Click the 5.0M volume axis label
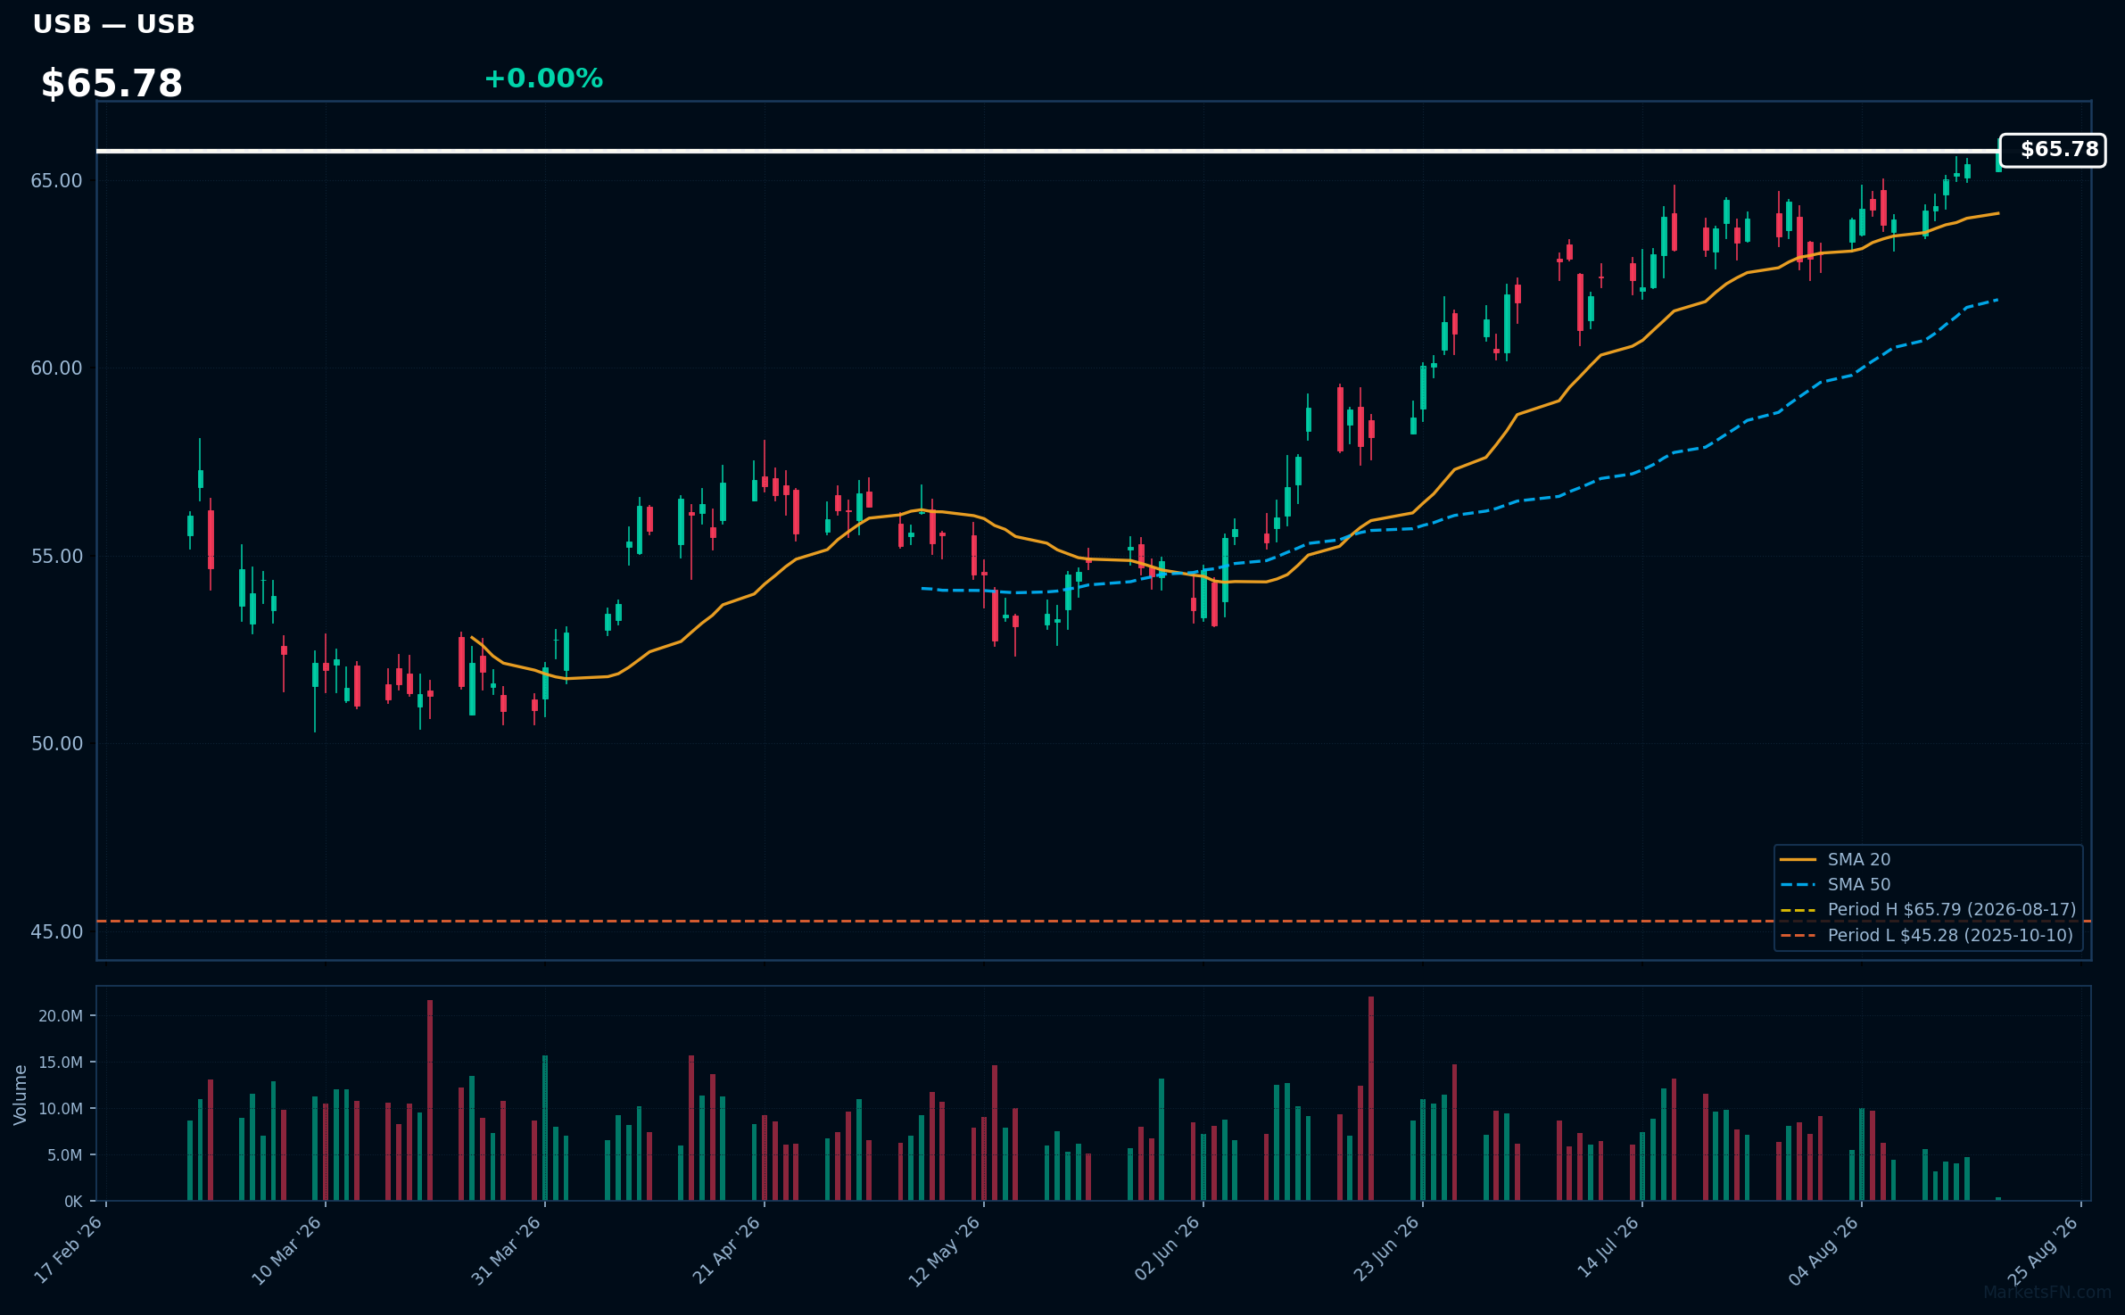 [x=65, y=1155]
